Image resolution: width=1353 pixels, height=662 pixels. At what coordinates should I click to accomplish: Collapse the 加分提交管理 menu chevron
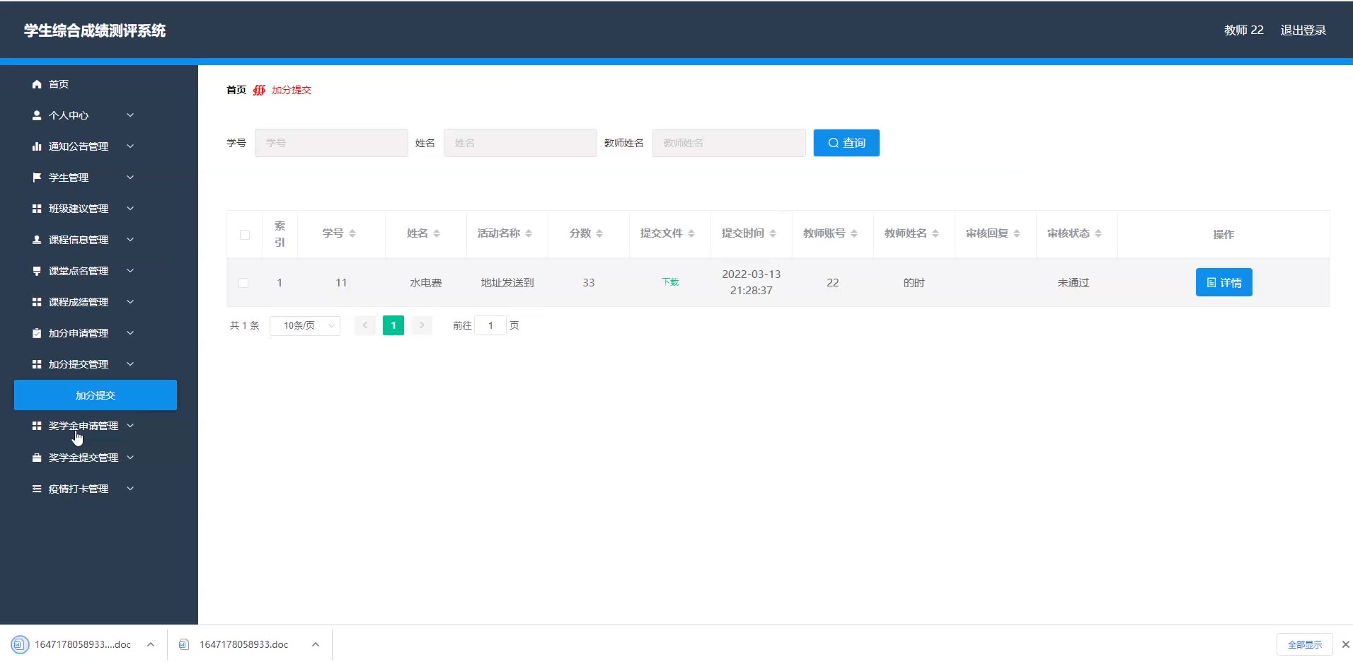point(130,364)
